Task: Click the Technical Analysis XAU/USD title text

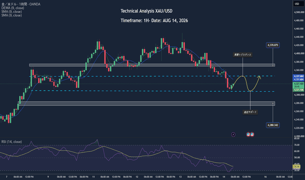Action: (x=147, y=11)
